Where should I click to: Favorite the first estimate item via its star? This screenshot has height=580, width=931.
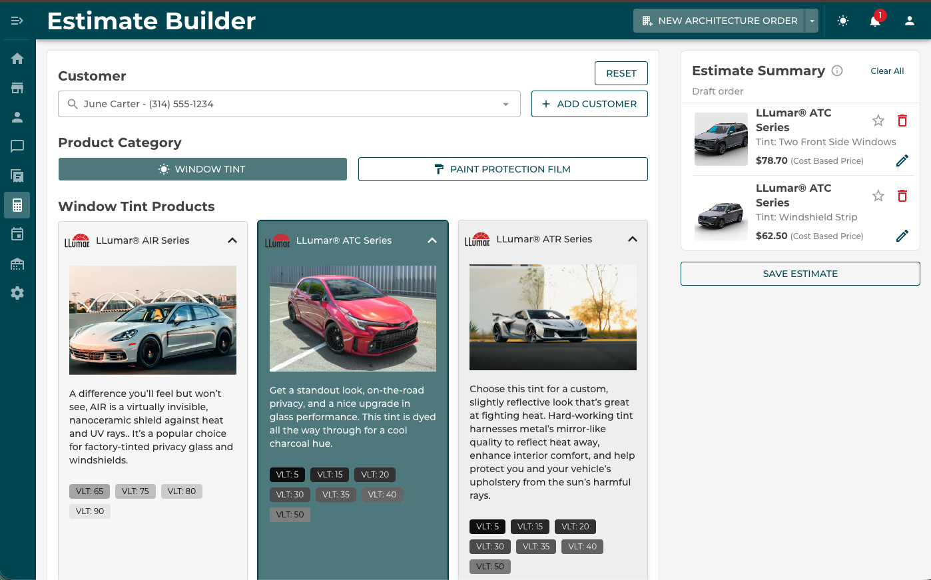pos(878,121)
